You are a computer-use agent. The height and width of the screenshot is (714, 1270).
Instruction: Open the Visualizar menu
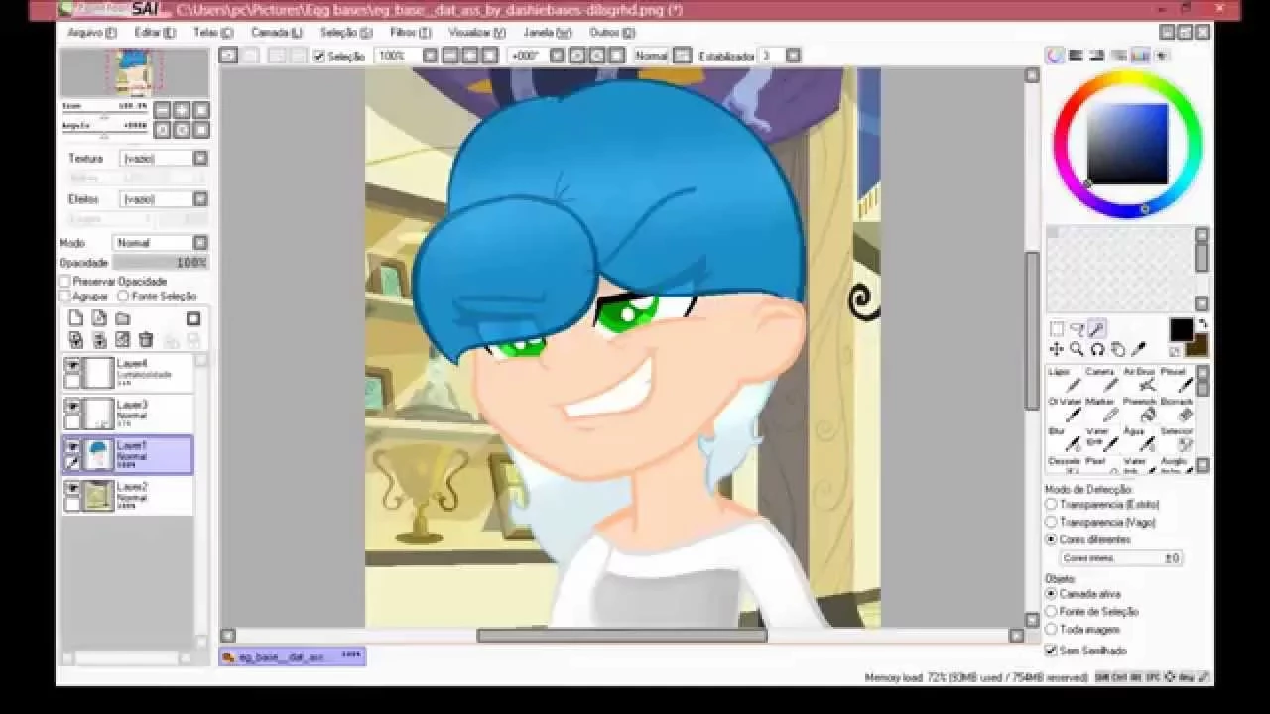point(477,33)
